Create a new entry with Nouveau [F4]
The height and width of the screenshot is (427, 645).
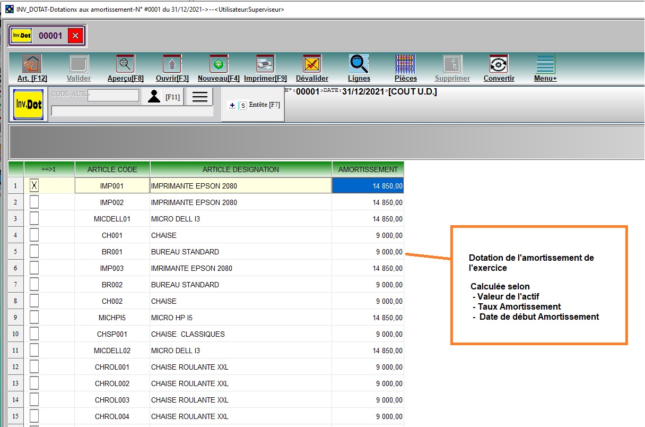(x=218, y=65)
